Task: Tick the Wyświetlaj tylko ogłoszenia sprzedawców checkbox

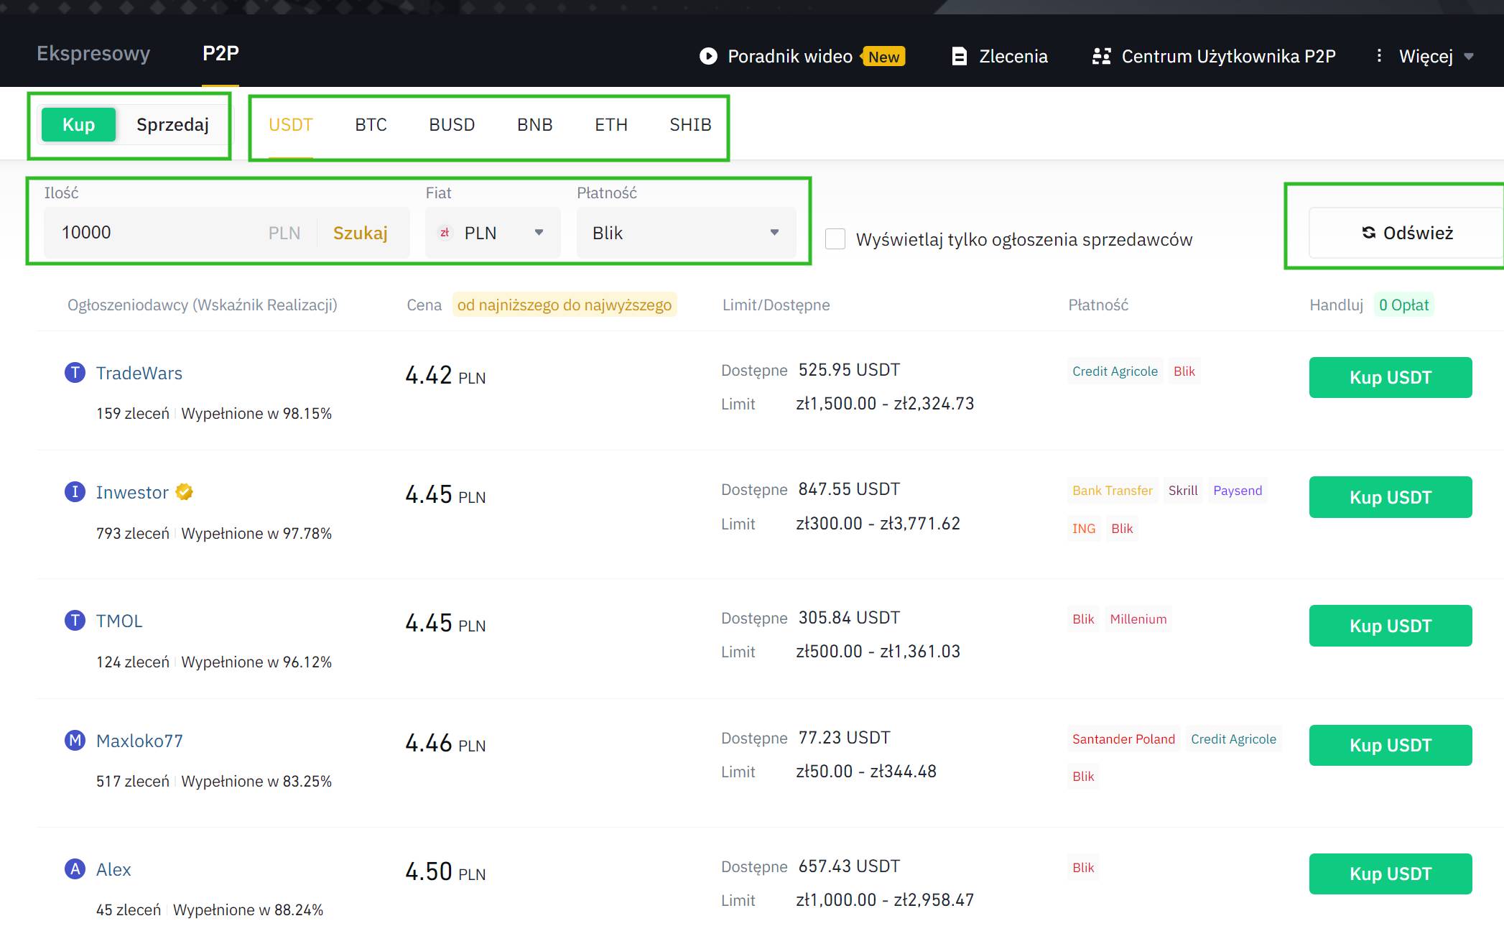Action: coord(835,239)
